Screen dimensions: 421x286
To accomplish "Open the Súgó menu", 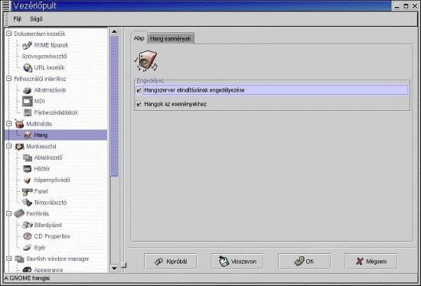I will 36,19.
